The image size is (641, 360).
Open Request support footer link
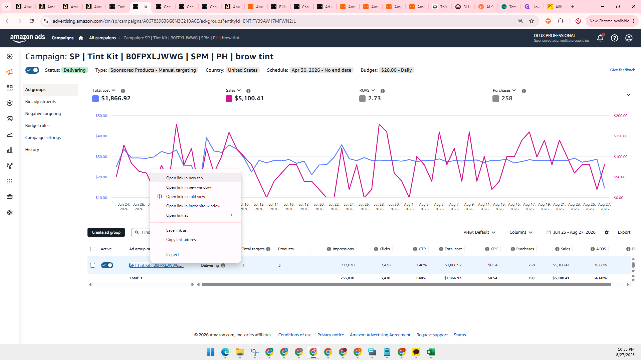[x=432, y=335]
